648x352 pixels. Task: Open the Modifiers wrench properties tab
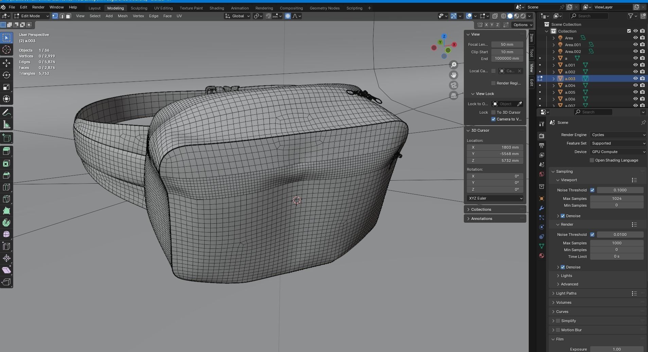click(x=542, y=208)
